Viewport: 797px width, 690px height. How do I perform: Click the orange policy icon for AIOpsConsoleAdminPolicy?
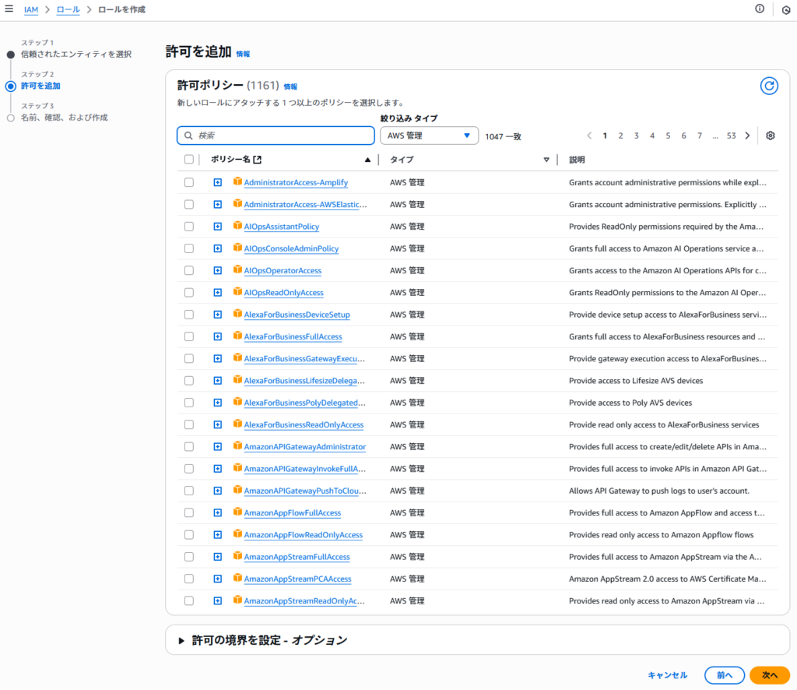pos(237,248)
